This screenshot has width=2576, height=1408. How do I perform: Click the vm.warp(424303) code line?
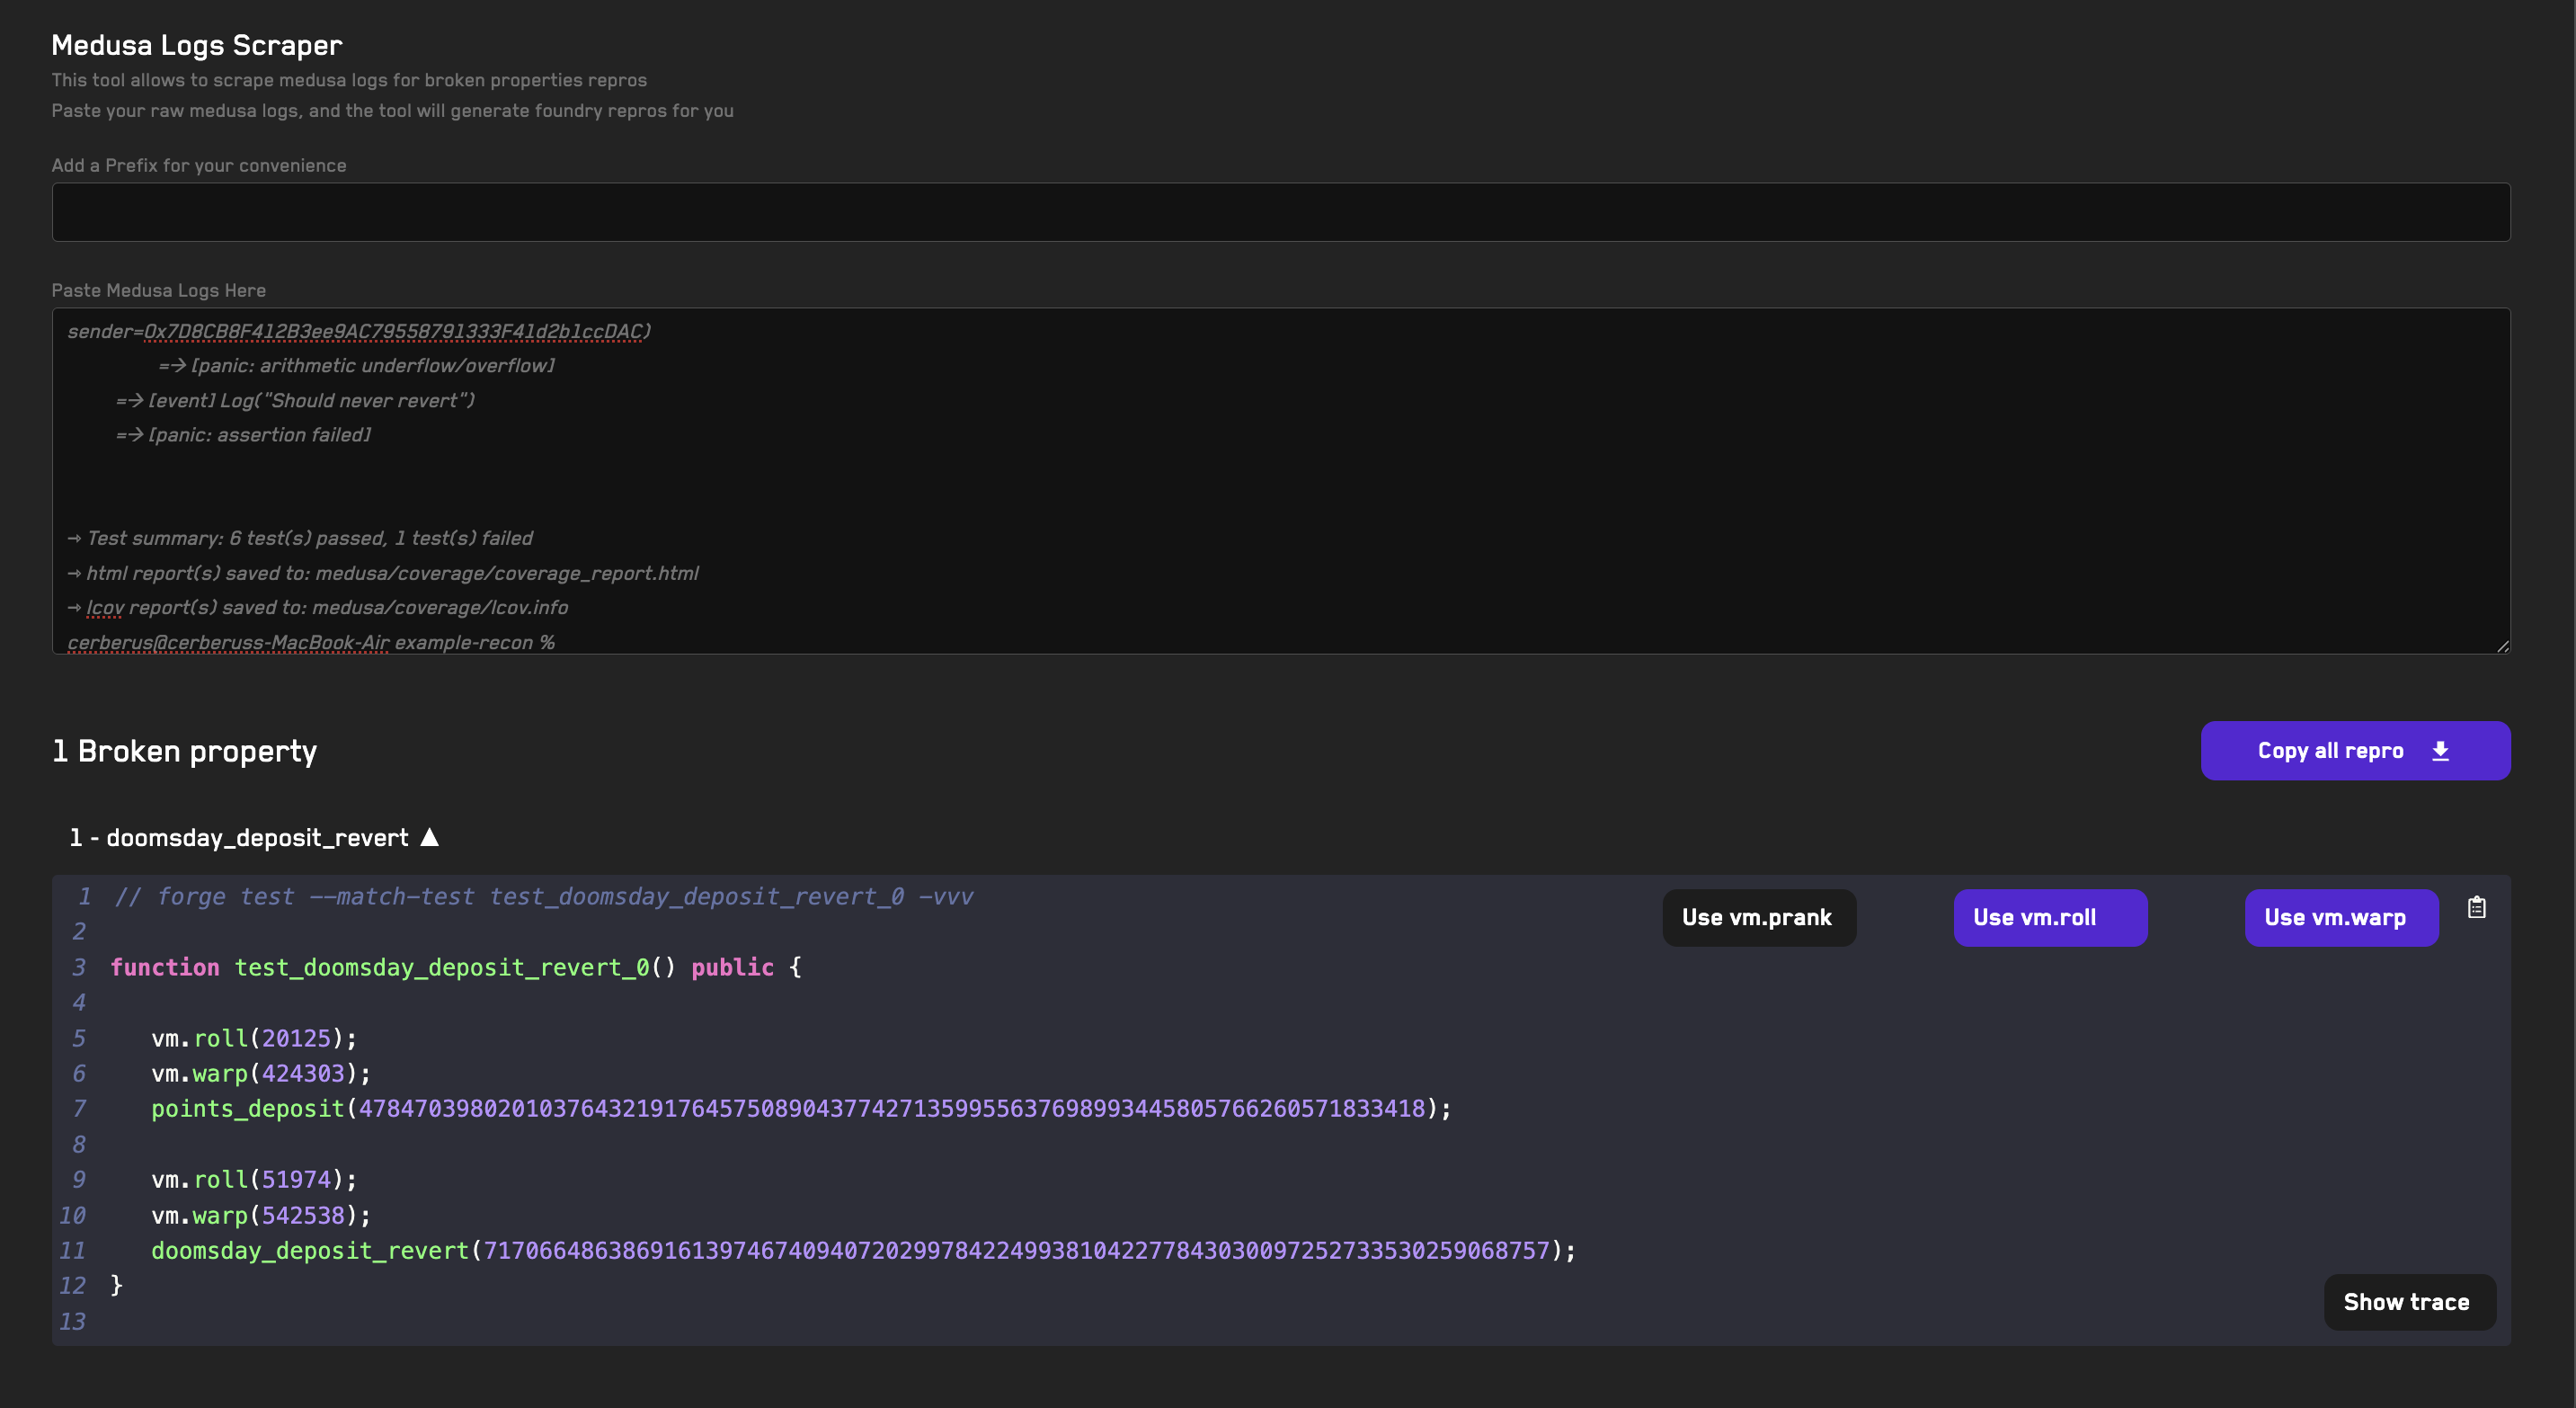point(261,1073)
